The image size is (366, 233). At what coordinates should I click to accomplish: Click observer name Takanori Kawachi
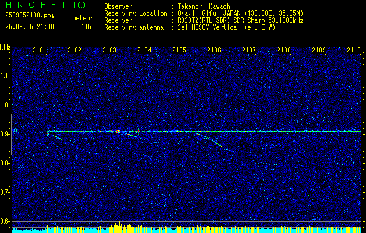pyautogui.click(x=205, y=6)
